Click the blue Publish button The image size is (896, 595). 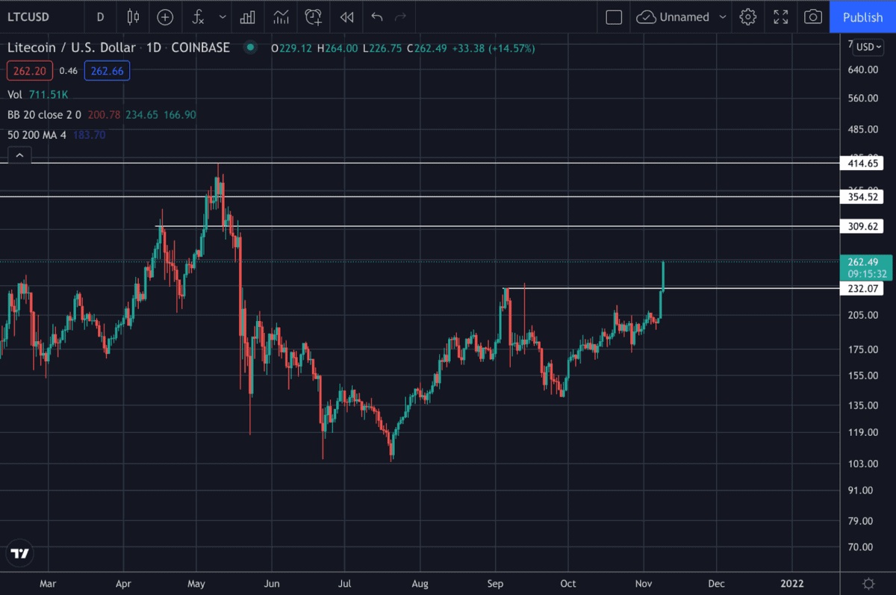[862, 16]
